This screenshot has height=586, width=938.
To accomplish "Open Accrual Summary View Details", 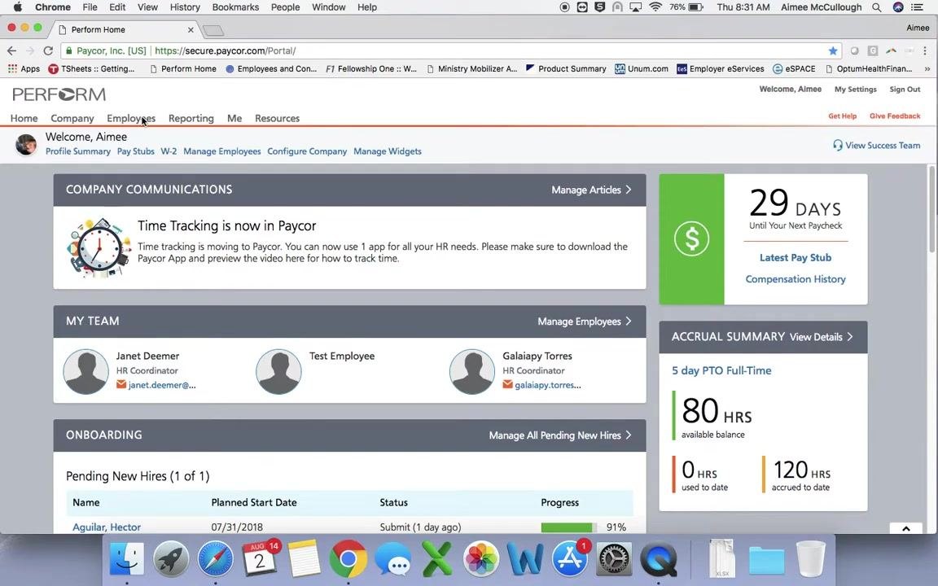I will [821, 337].
